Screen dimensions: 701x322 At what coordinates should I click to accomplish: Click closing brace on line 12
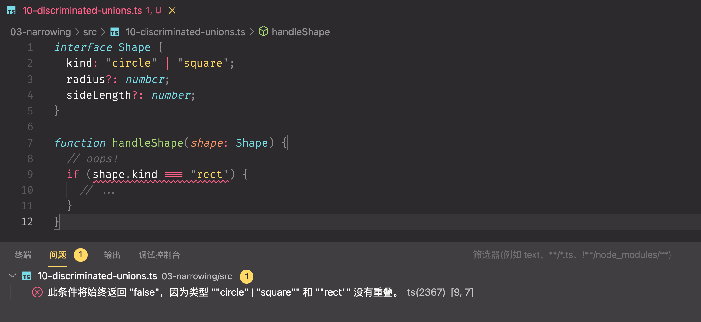tap(56, 222)
